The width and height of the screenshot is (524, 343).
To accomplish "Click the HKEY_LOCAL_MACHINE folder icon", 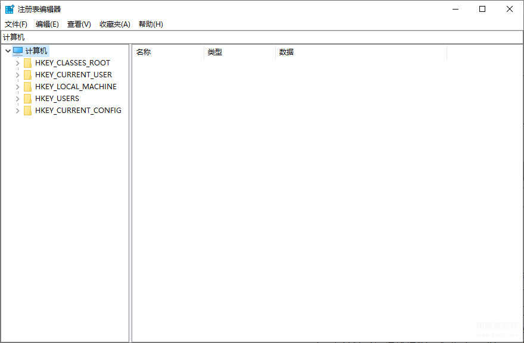I will coord(28,87).
